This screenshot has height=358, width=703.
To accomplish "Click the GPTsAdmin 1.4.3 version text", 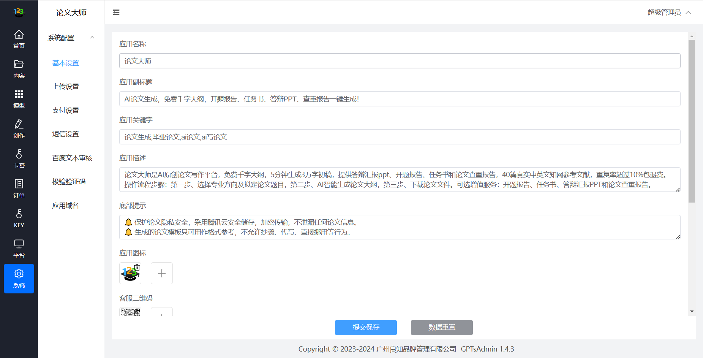I will coord(487,349).
